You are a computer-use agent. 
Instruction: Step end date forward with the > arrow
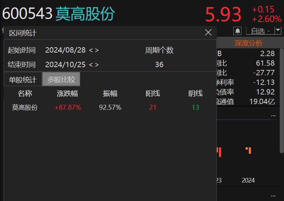(x=97, y=65)
